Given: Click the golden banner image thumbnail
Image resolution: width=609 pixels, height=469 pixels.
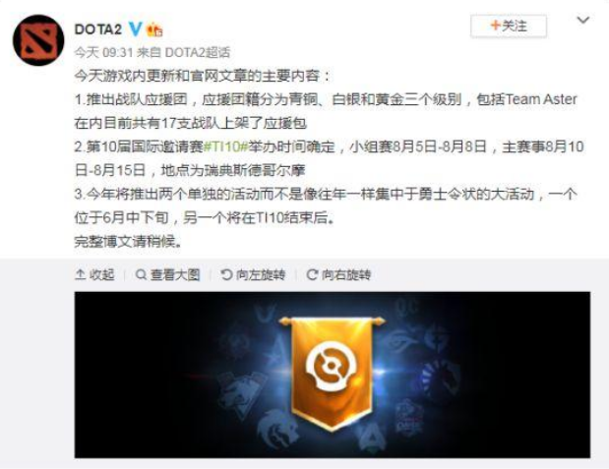Looking at the screenshot, I should tap(333, 375).
